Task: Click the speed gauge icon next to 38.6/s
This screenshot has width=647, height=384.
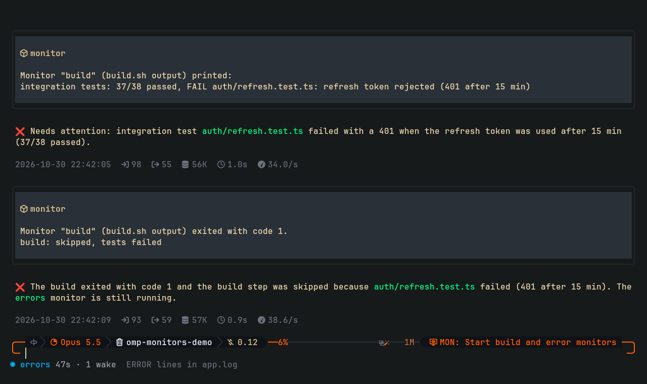Action: [x=261, y=320]
